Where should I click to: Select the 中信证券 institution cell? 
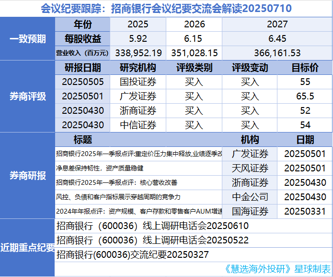pos(138,125)
